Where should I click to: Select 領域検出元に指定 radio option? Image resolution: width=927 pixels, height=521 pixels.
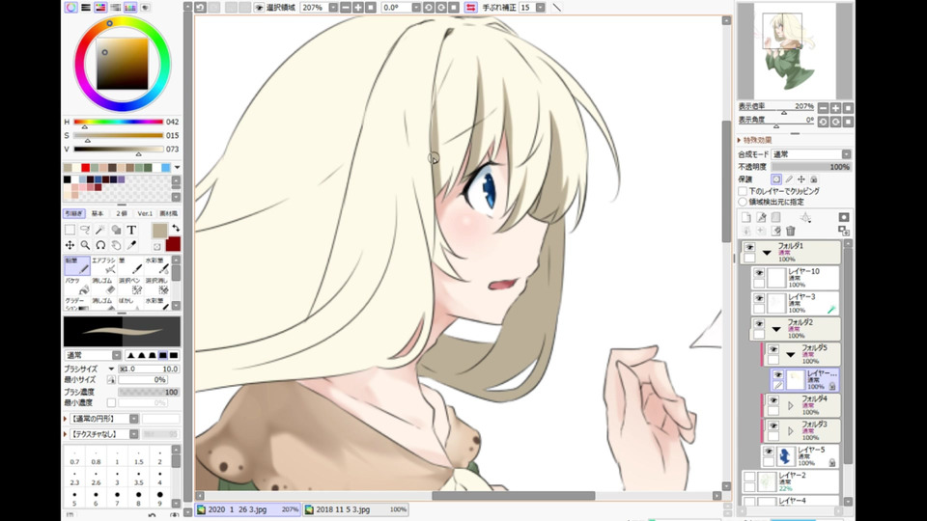click(x=743, y=202)
